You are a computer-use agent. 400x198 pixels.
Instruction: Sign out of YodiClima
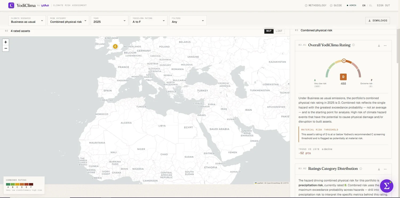pyautogui.click(x=383, y=5)
